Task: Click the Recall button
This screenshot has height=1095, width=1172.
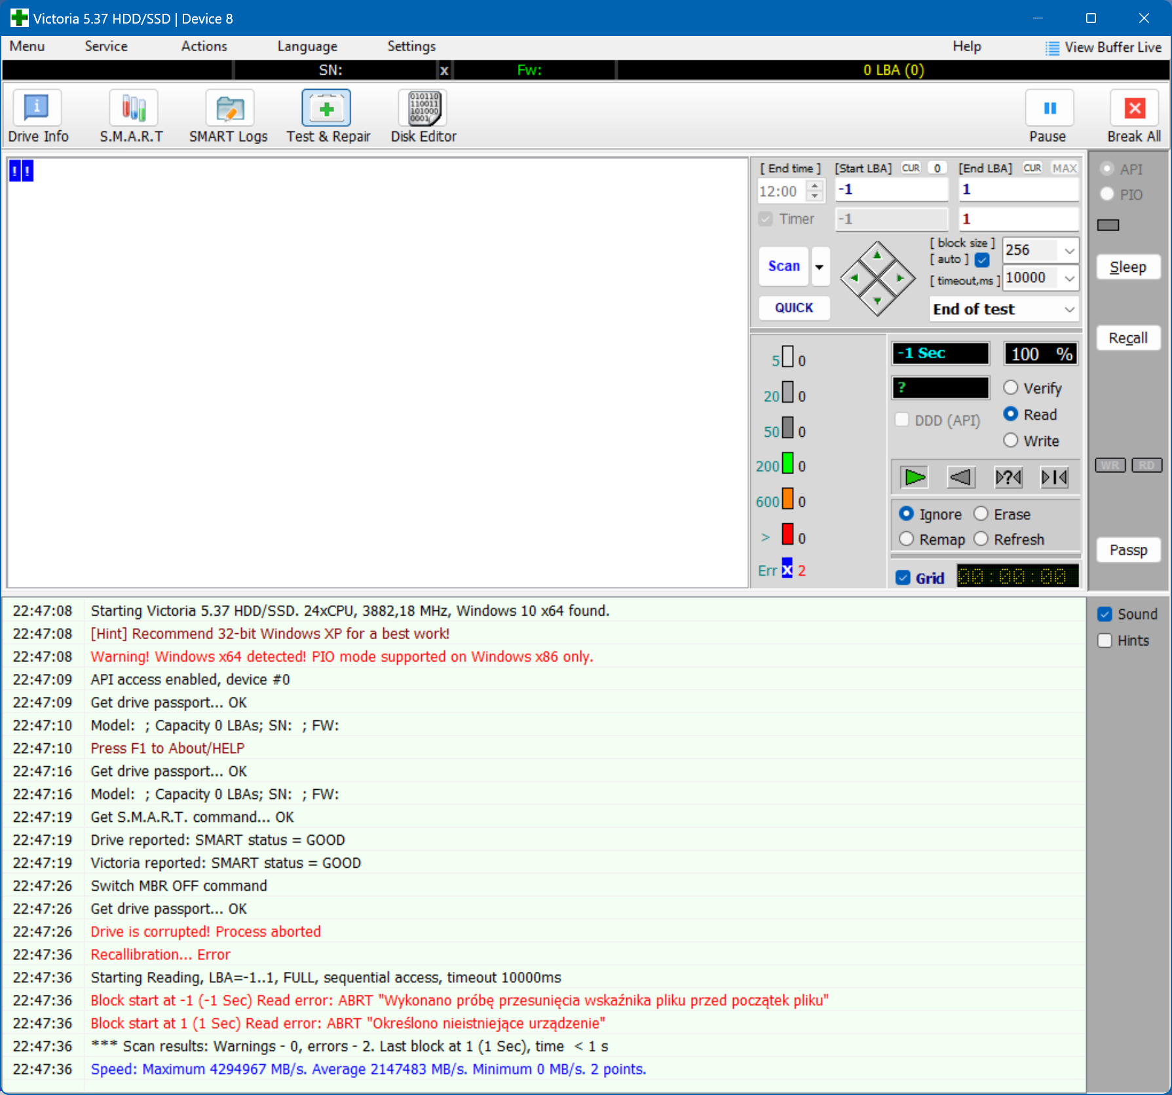Action: pos(1128,338)
